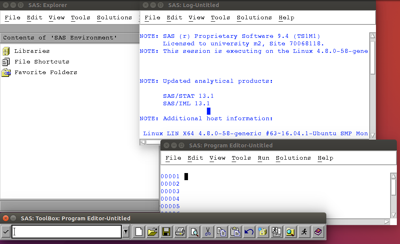Close the Program Editor window
The image size is (400, 244).
coord(166,145)
